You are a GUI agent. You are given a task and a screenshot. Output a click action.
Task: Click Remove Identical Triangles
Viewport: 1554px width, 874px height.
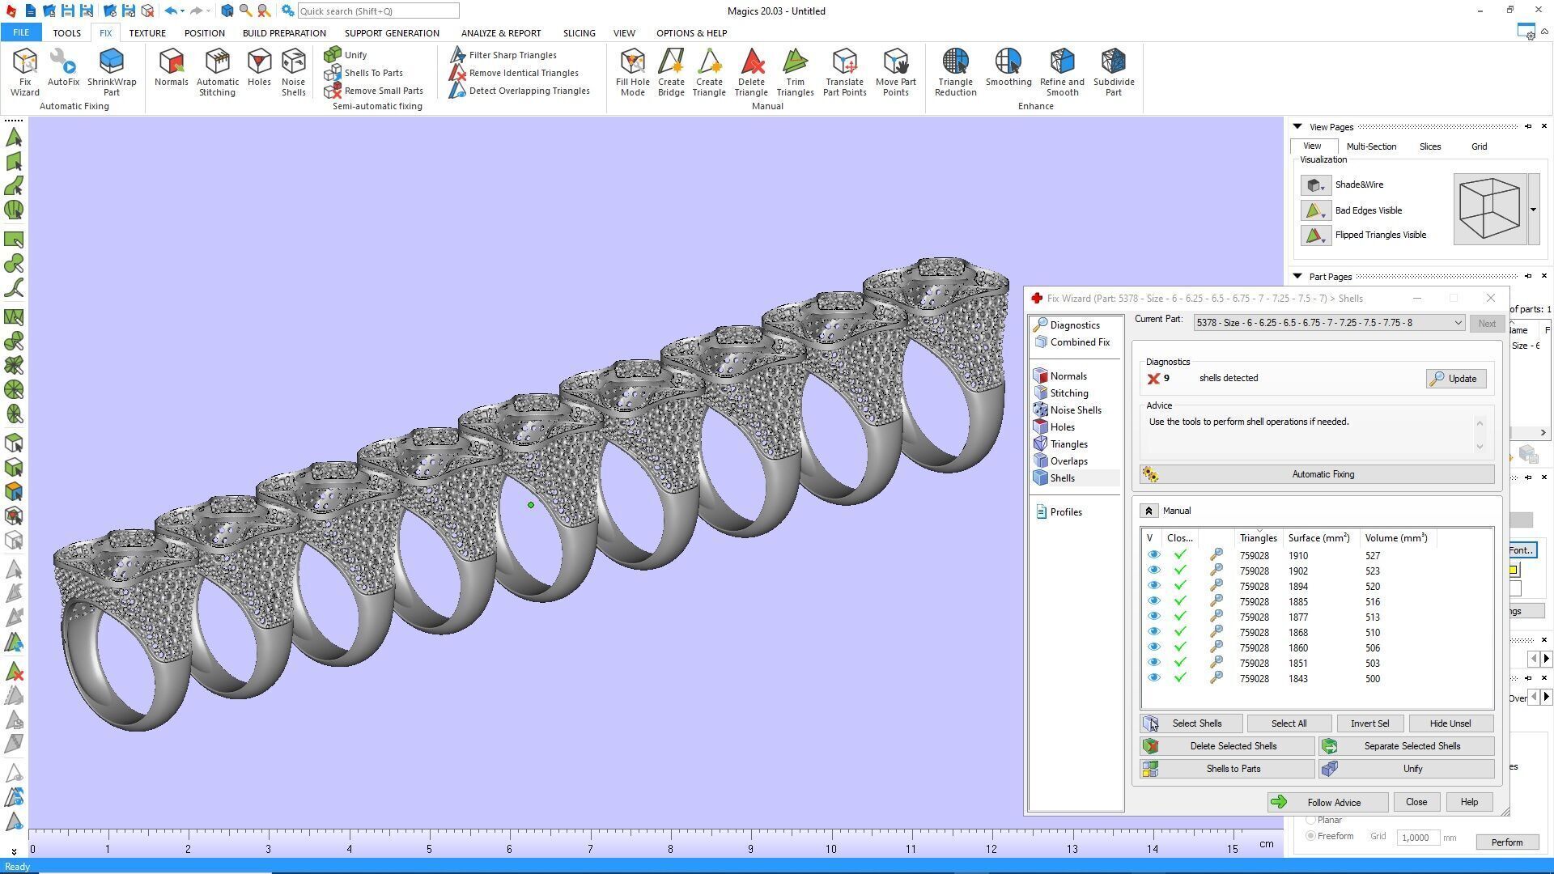tap(514, 73)
